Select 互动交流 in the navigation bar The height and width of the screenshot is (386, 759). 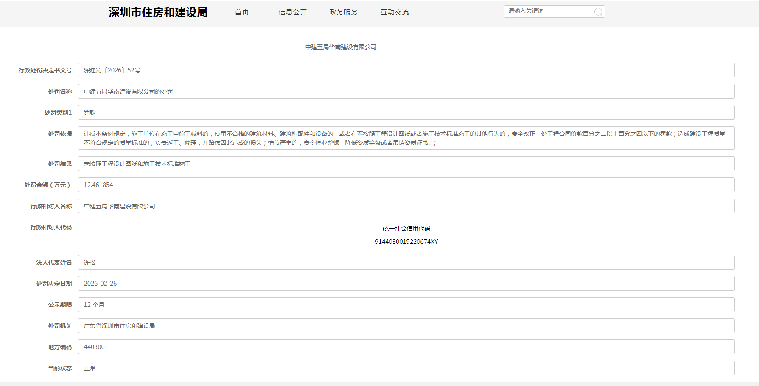pos(394,12)
